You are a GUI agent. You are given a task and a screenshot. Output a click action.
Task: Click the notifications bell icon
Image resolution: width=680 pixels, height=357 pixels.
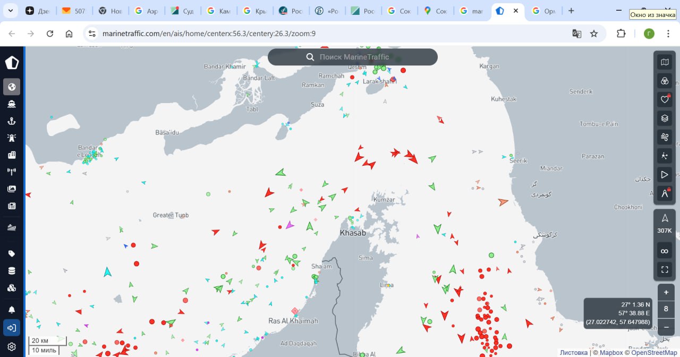[12, 310]
